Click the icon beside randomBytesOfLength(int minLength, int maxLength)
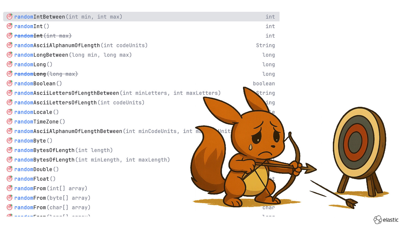405x228 pixels. 10,160
